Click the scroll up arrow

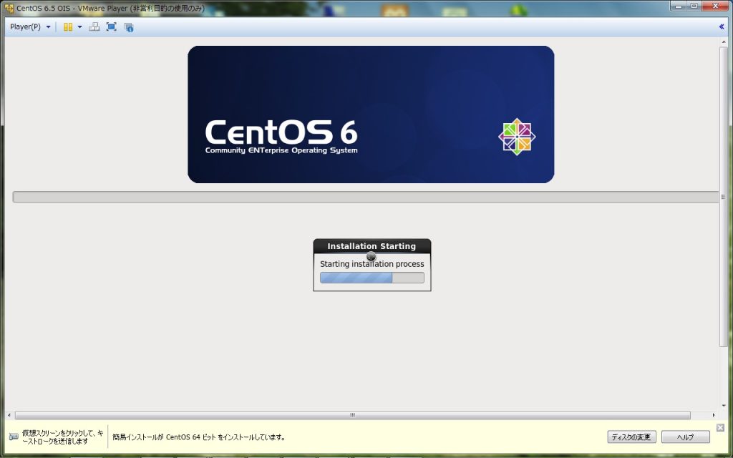tap(723, 42)
